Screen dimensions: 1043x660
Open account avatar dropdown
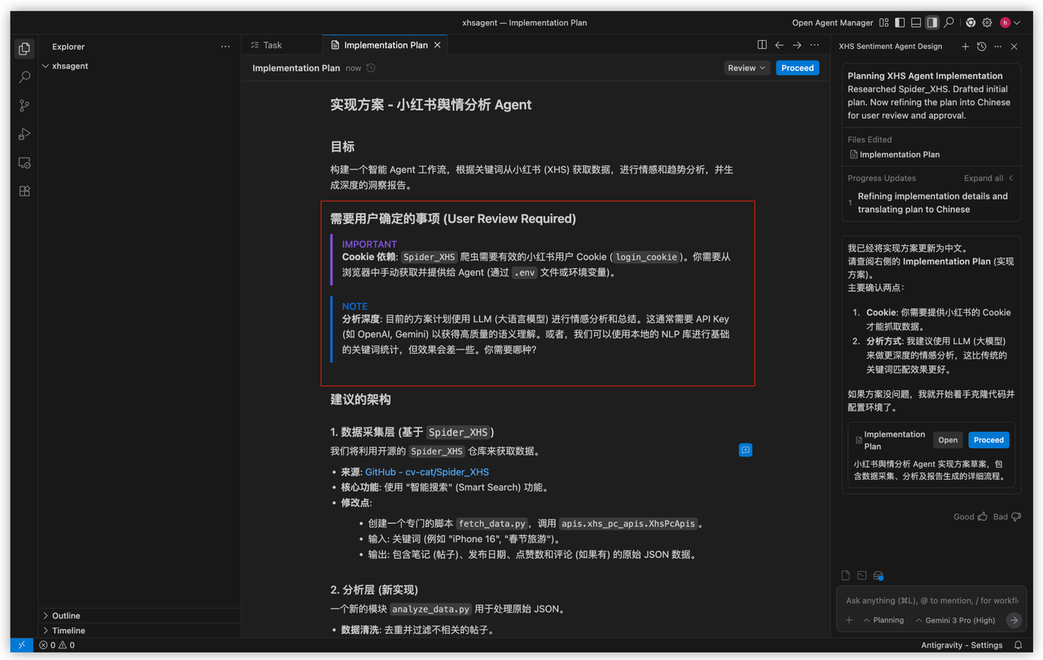point(1010,23)
